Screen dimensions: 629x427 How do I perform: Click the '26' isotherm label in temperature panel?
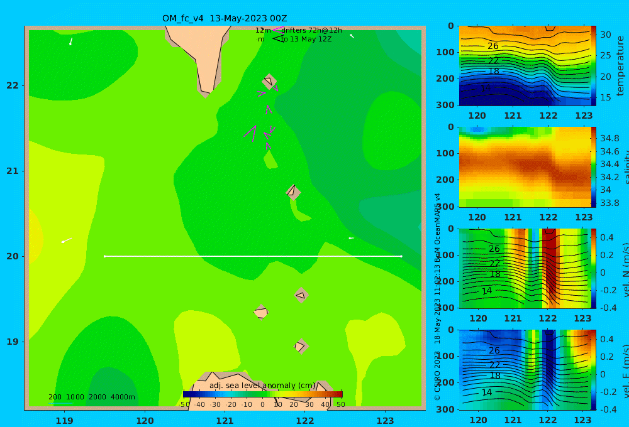493,46
